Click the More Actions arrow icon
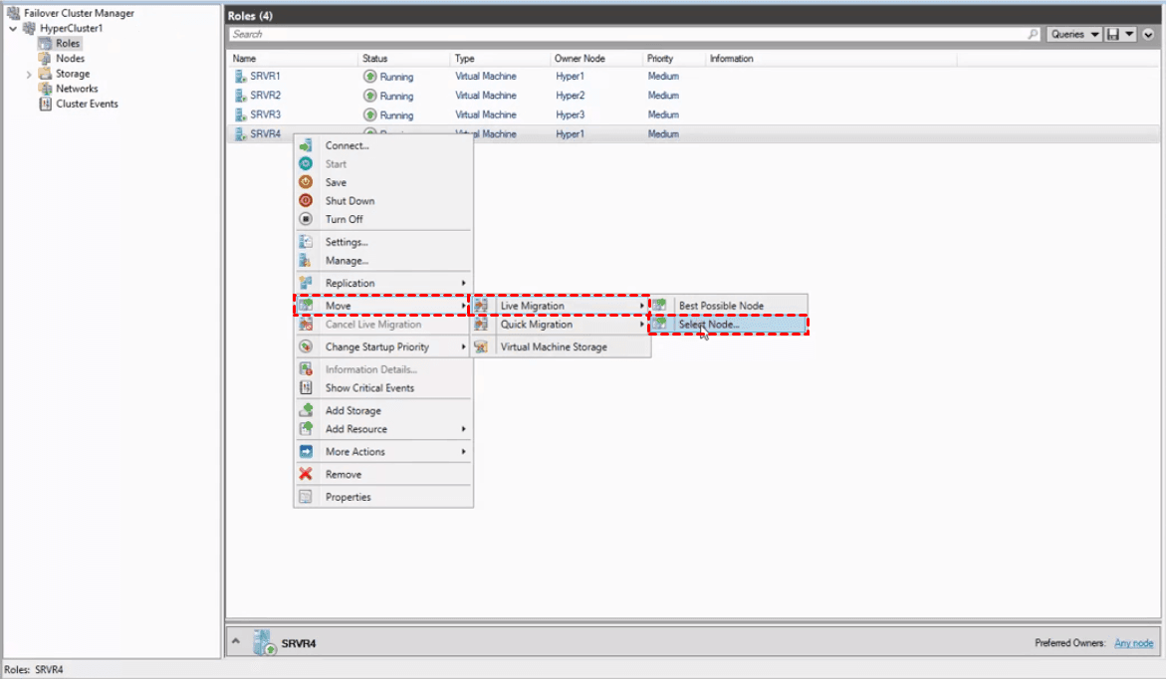The image size is (1166, 679). coord(306,451)
